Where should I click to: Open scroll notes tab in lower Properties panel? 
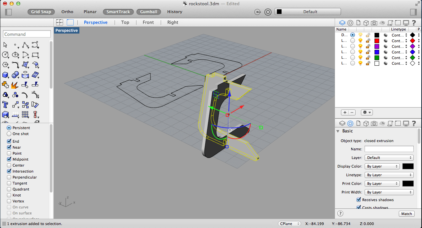390,123
